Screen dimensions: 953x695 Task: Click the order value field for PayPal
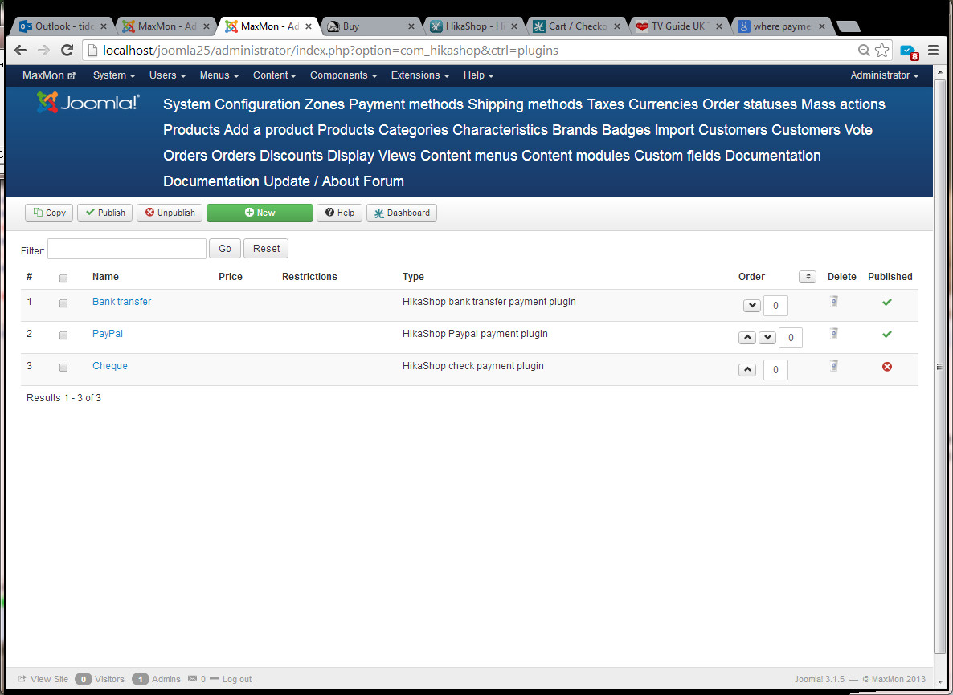[x=790, y=338]
